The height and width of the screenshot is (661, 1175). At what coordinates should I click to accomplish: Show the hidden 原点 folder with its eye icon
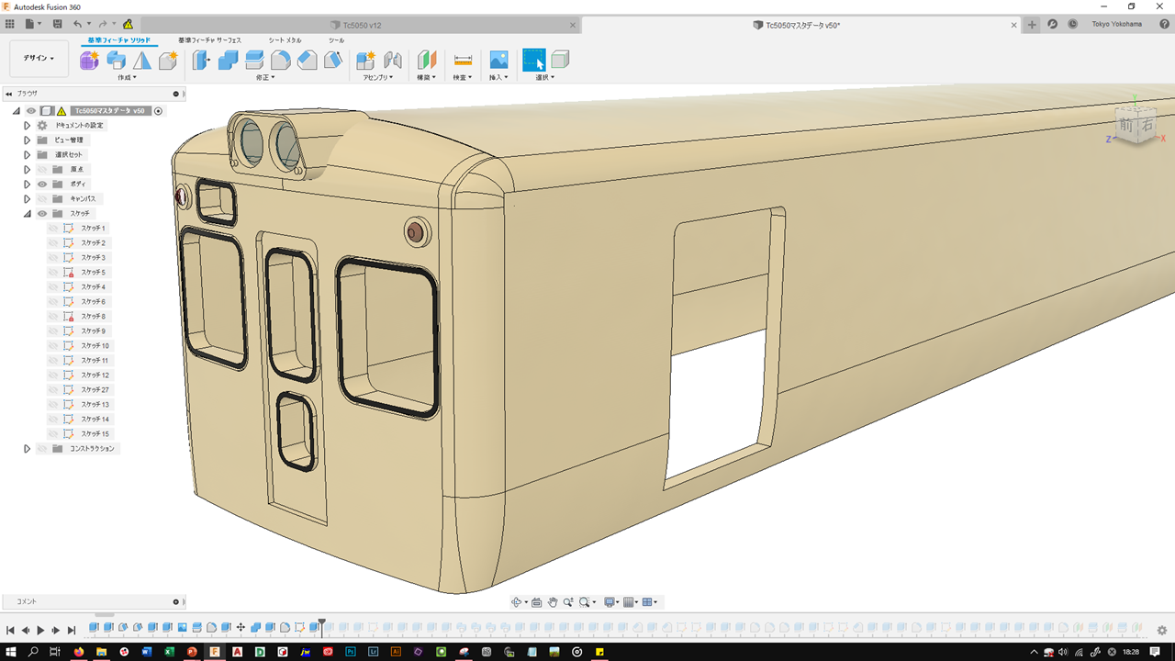[x=42, y=169]
